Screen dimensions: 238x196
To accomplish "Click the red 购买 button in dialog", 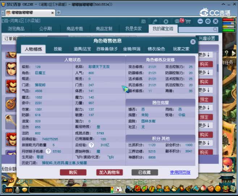I will [73, 172].
